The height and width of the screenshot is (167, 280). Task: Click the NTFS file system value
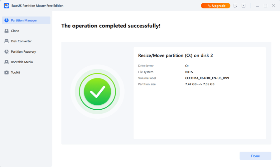(189, 72)
